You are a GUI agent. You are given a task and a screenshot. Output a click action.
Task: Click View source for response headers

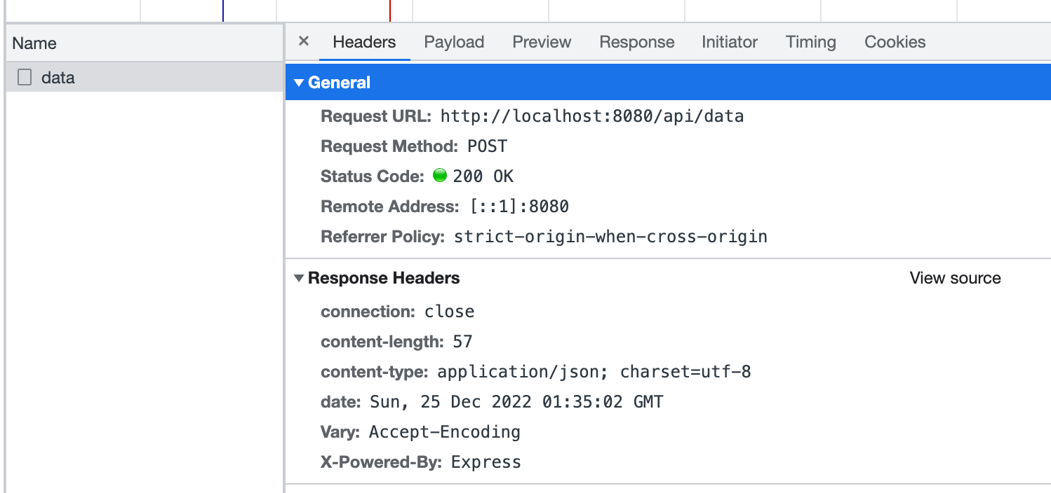point(955,278)
